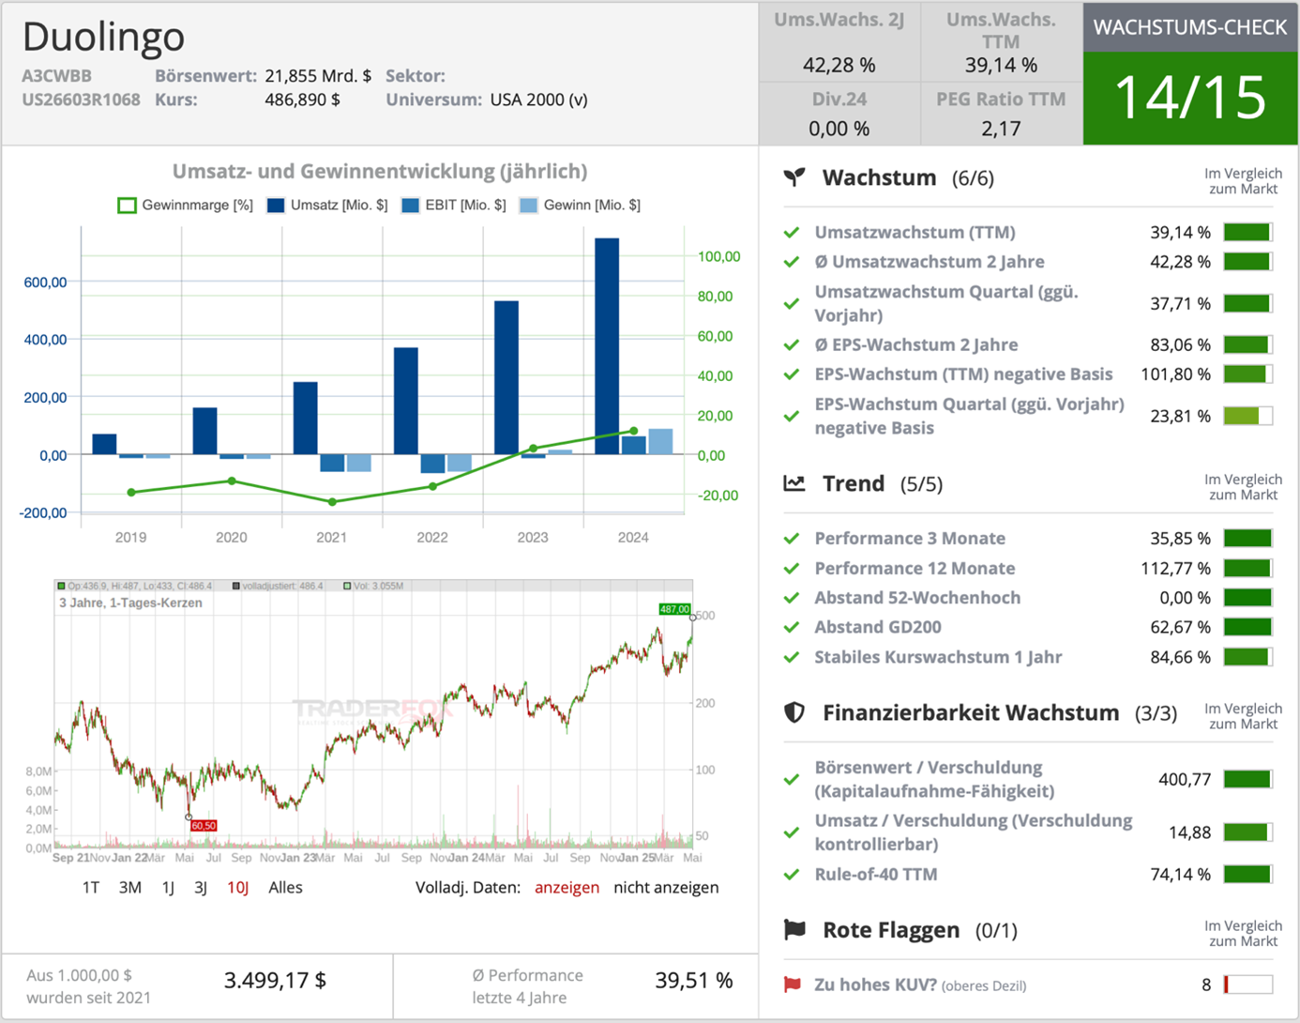Viewport: 1300px width, 1023px height.
Task: Click the Rule-of-40 TTM comparison bar
Action: click(x=1247, y=874)
